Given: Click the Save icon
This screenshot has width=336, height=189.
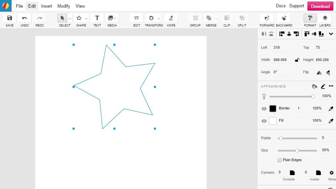Looking at the screenshot, I should pyautogui.click(x=9, y=18).
